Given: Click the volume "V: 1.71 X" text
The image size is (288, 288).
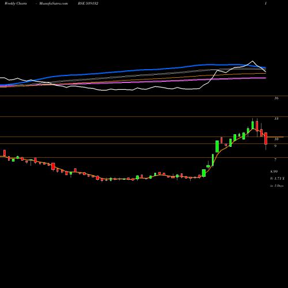Looking at the screenshot, I should tap(277, 179).
